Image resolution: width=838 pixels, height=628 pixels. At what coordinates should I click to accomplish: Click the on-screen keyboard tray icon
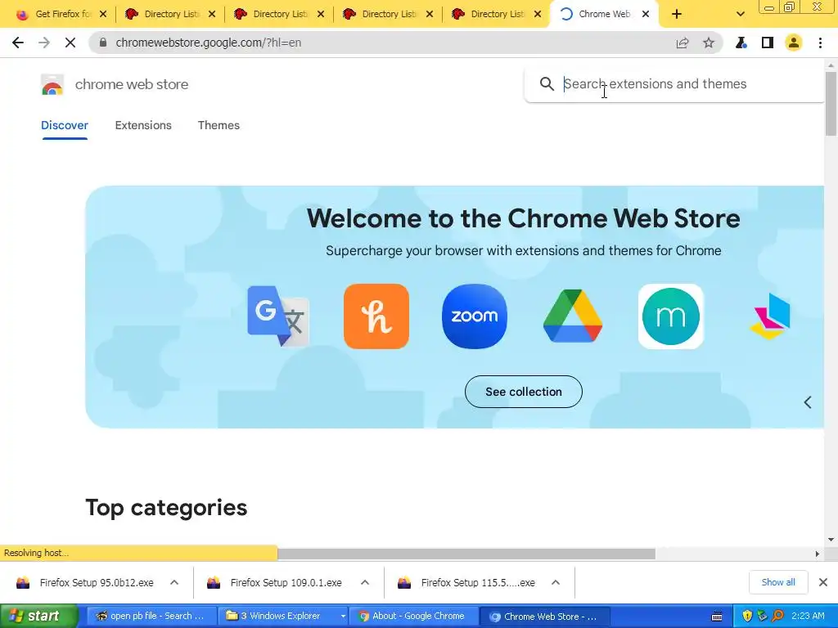pyautogui.click(x=717, y=617)
